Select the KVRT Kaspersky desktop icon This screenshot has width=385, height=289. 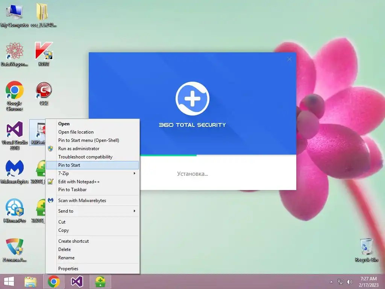tap(44, 54)
